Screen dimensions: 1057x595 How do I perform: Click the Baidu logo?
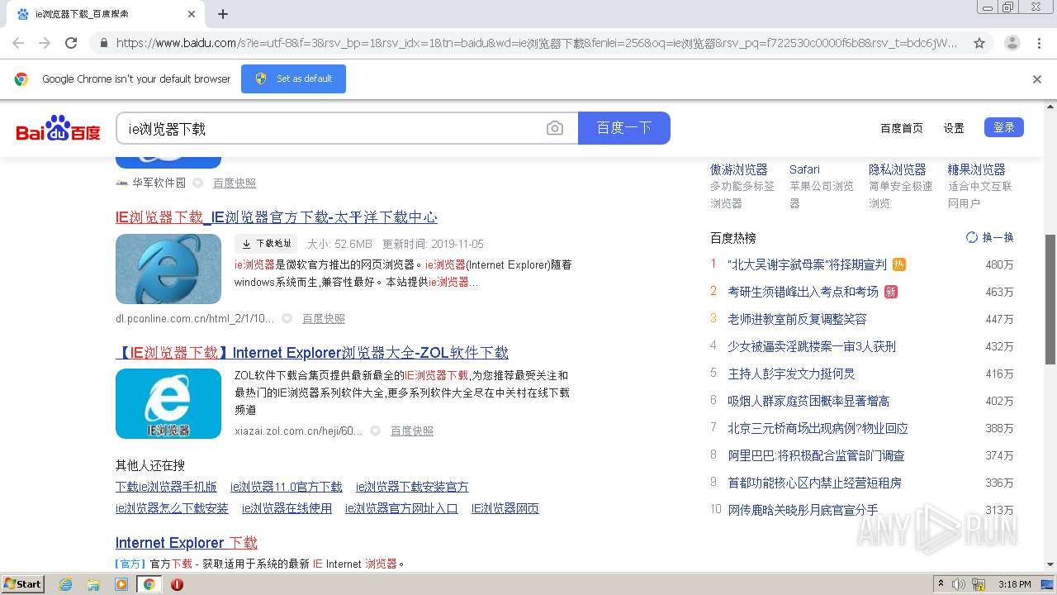pos(59,128)
